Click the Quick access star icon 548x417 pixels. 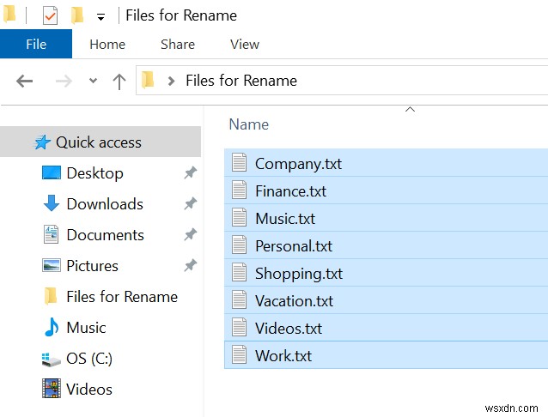tap(42, 142)
